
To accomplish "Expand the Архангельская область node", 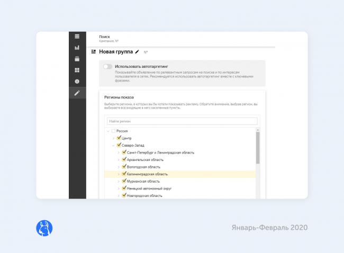I will point(118,159).
